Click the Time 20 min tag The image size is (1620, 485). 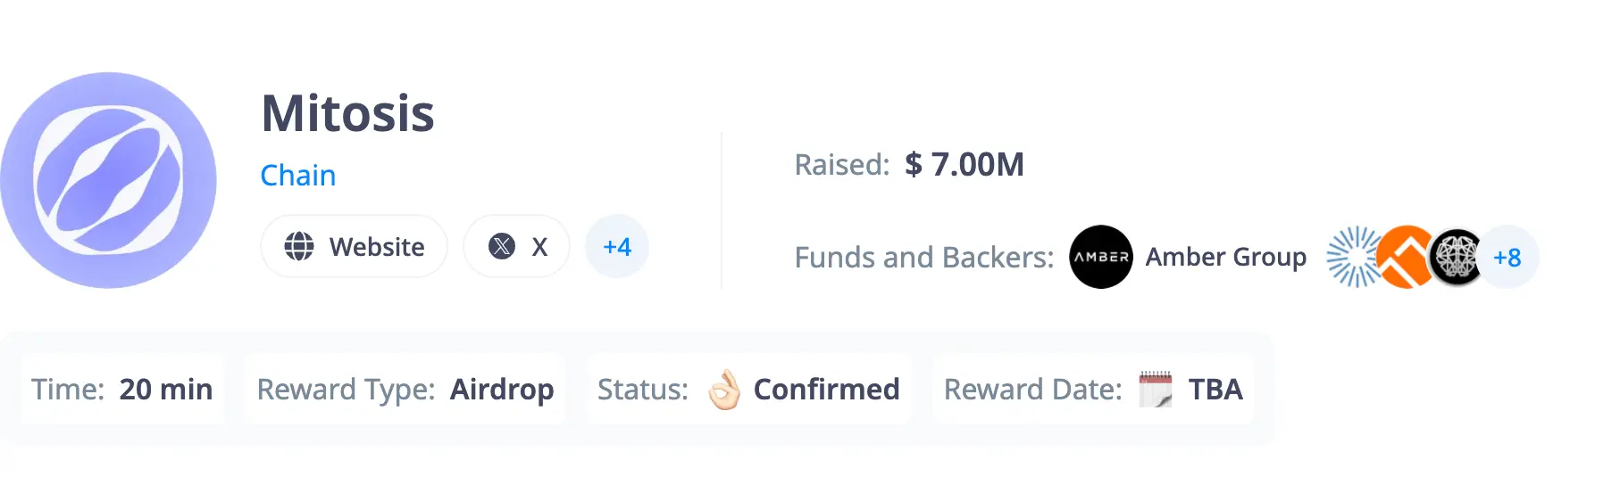coord(122,390)
